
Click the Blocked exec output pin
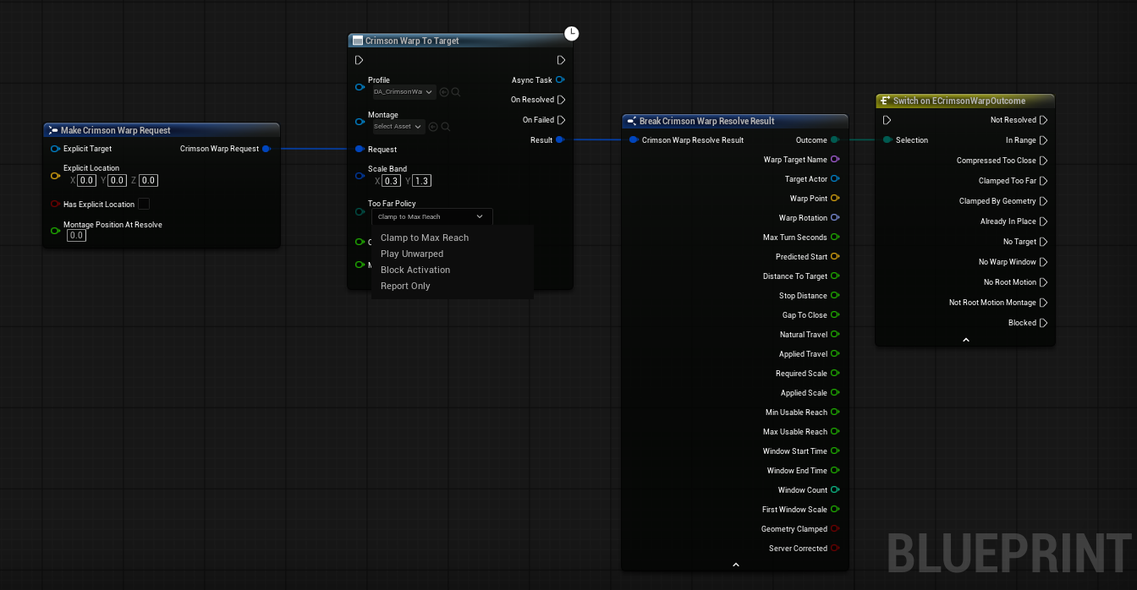click(x=1044, y=323)
